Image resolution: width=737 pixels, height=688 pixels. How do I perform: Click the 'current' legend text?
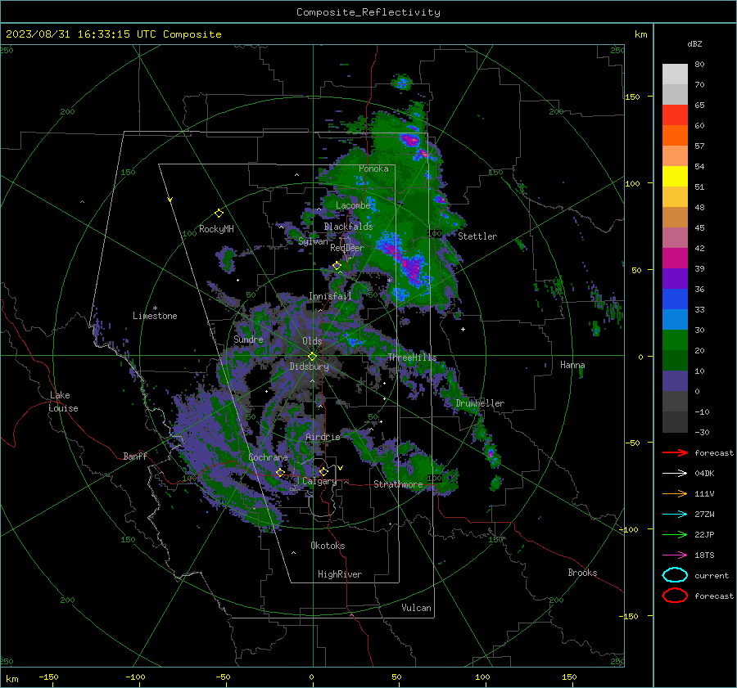[x=712, y=575]
